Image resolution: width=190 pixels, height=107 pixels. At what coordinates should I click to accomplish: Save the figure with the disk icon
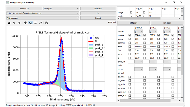46,23
